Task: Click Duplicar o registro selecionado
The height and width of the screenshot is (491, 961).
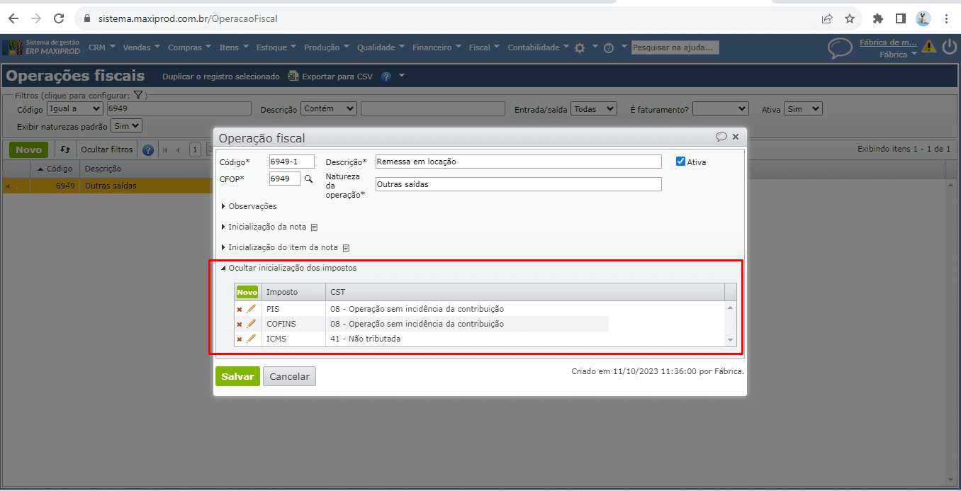Action: click(x=221, y=77)
